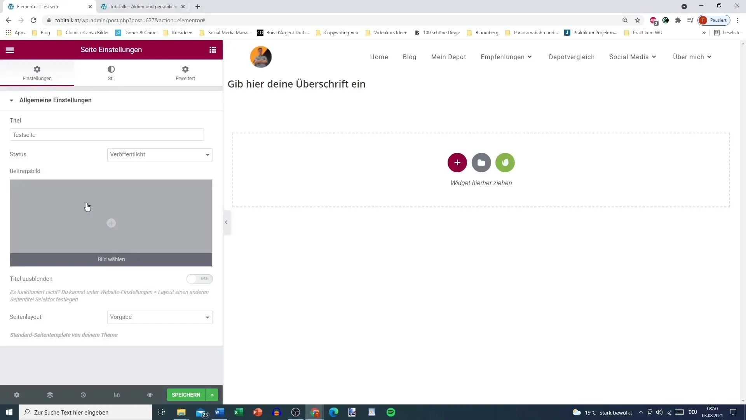Click the Titel input field
The height and width of the screenshot is (420, 746).
pyautogui.click(x=107, y=135)
